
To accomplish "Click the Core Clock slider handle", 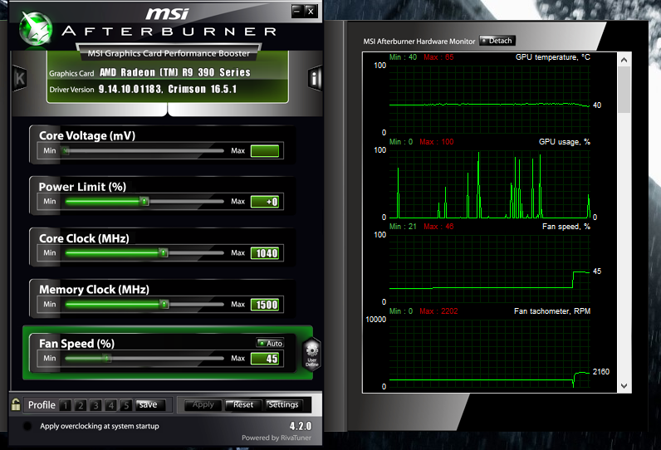I will coord(164,252).
